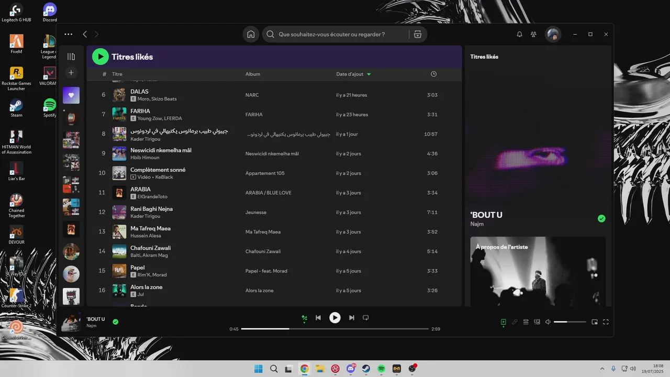The width and height of the screenshot is (670, 377).
Task: Toggle the repeat button
Action: (x=366, y=318)
